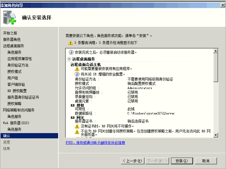
Task: Click the value 稍后选择证书
Action: tap(138, 121)
